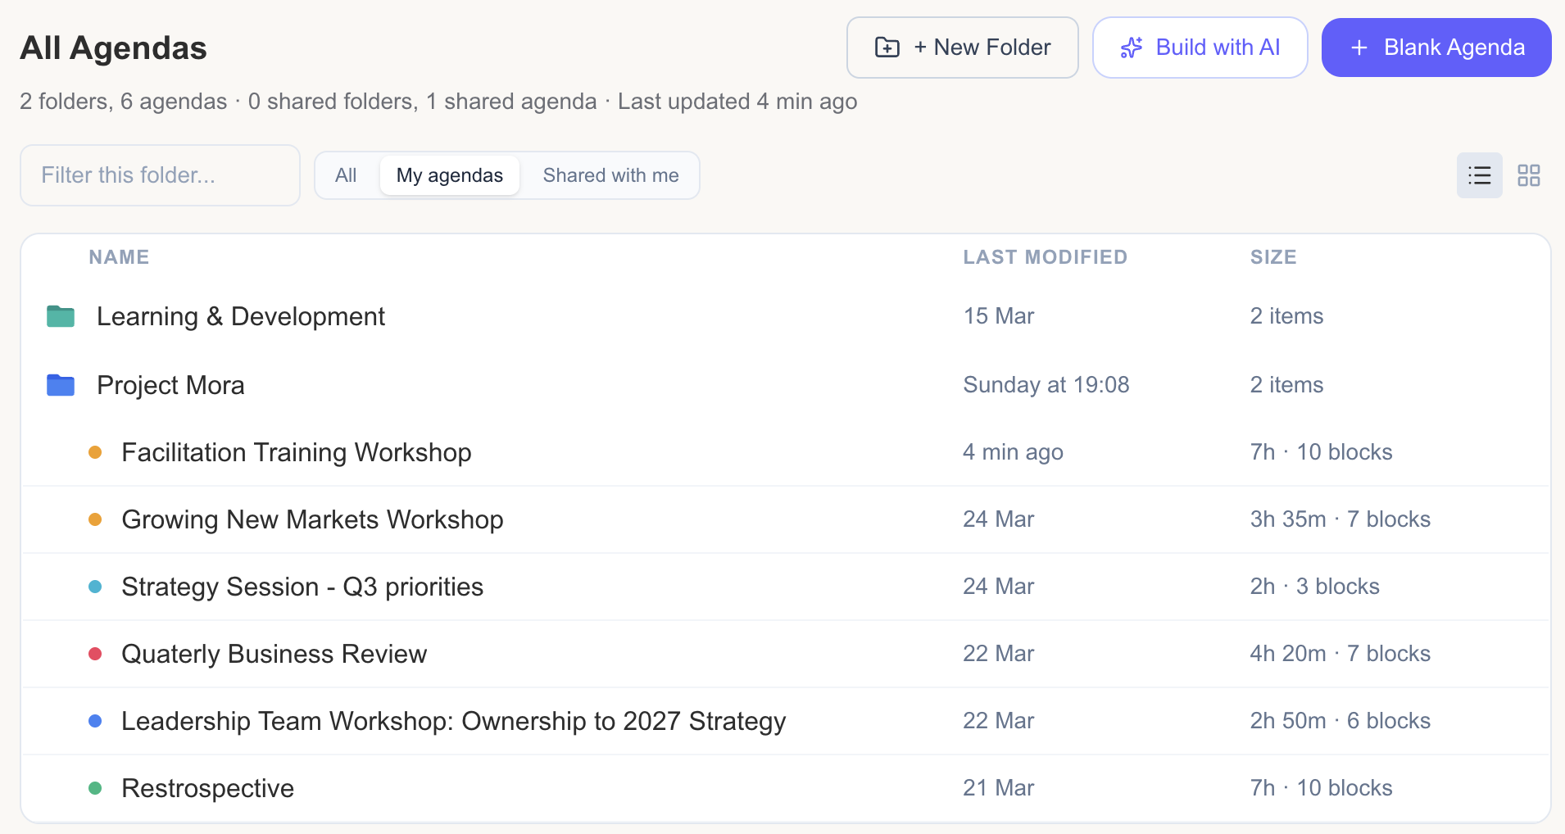Click the Build with AI sparkle icon
1565x834 pixels.
[1132, 48]
